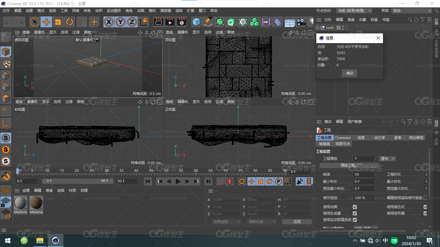Image resolution: width=440 pixels, height=247 pixels.
Task: Select the Live Selection arrow tool
Action: pyautogui.click(x=35, y=22)
